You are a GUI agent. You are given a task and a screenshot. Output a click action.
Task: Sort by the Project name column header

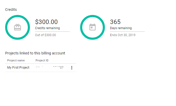[16, 61]
